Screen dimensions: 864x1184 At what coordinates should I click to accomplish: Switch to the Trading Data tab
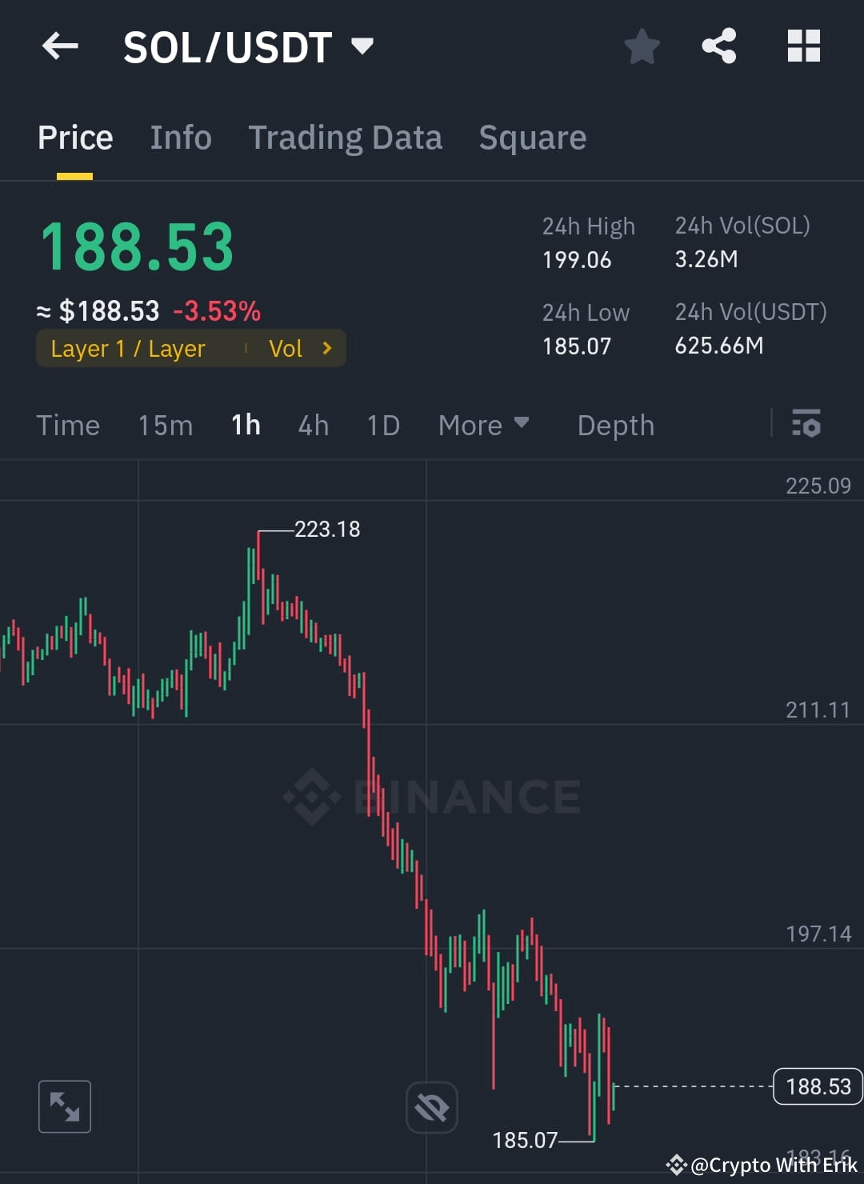tap(346, 137)
